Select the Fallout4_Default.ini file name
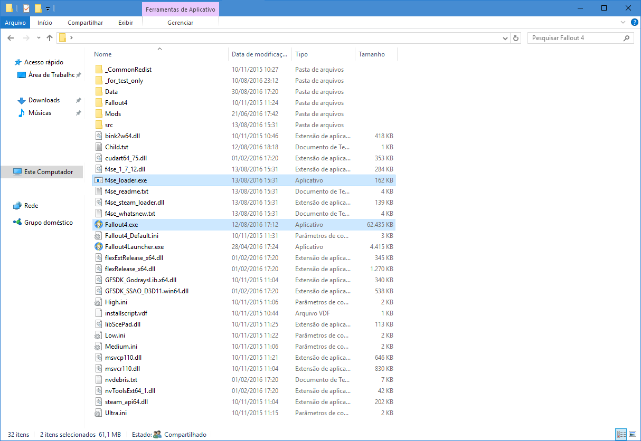The height and width of the screenshot is (441, 641). [131, 236]
